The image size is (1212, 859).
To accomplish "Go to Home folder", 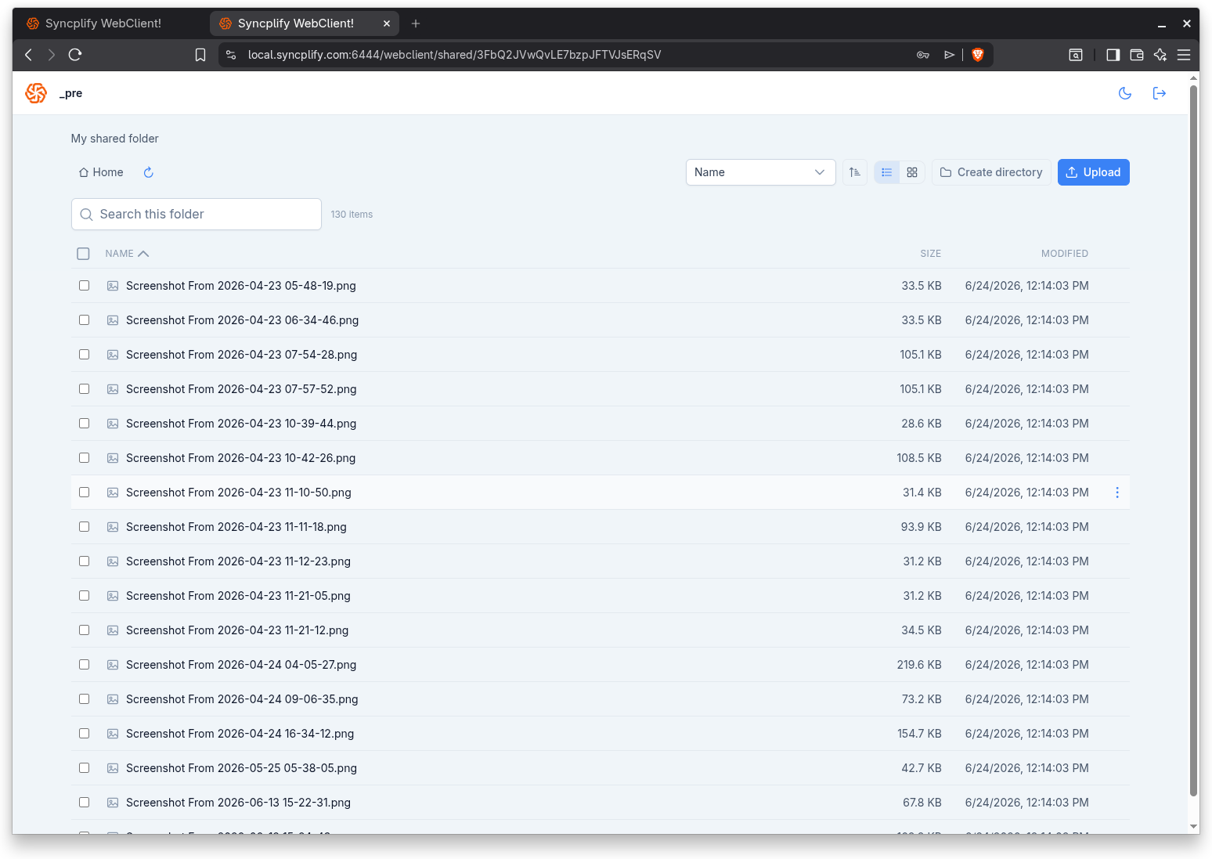I will click(x=101, y=172).
